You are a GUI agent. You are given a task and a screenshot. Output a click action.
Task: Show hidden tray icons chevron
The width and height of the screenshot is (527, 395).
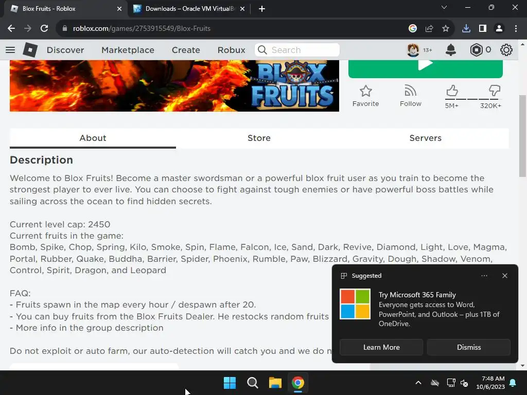coord(418,383)
